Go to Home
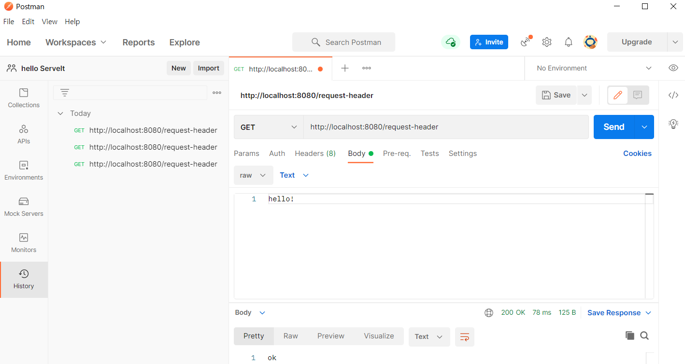Image resolution: width=685 pixels, height=364 pixels. 19,42
